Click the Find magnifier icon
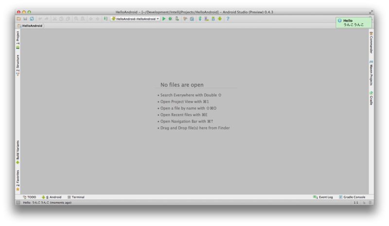 click(x=76, y=19)
